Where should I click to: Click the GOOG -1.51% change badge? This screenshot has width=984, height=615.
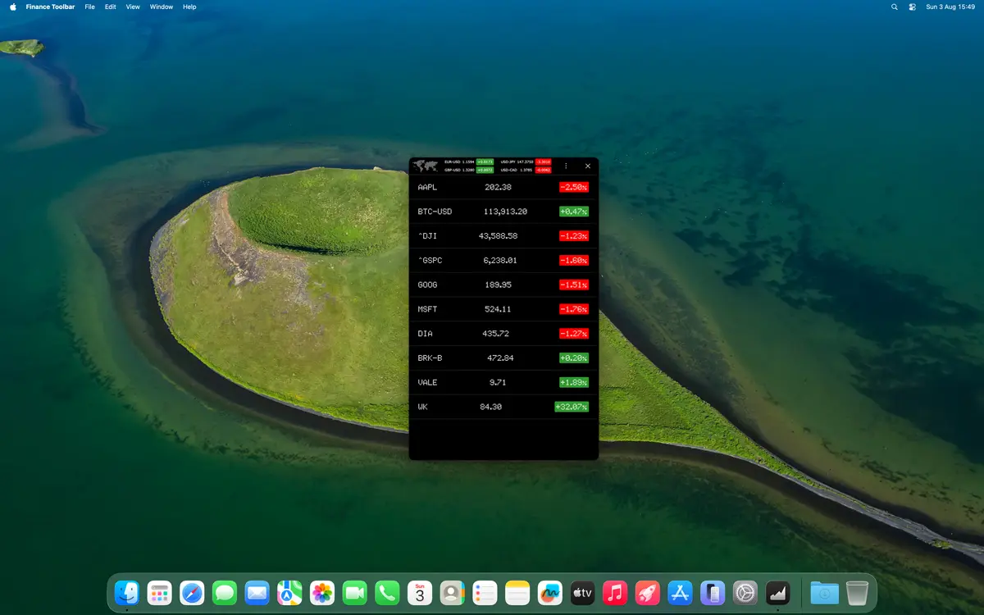point(574,285)
